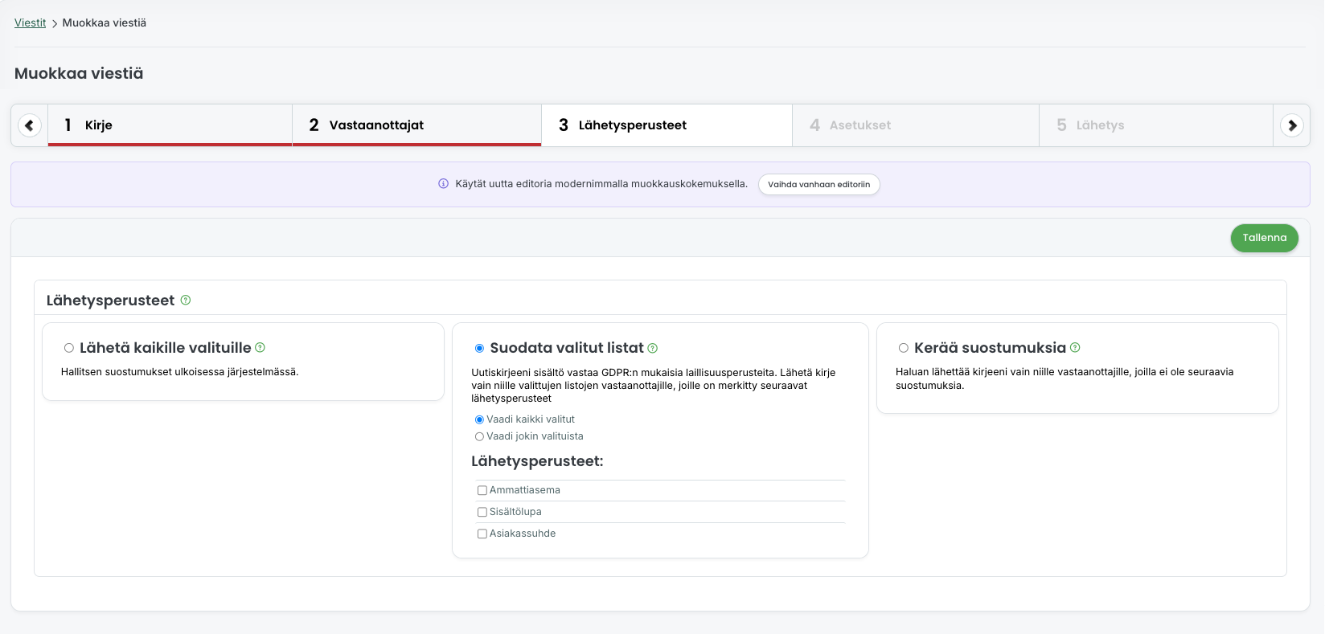1325x634 pixels.
Task: Click the Muokkaa viestiä page heading
Action: (x=79, y=73)
